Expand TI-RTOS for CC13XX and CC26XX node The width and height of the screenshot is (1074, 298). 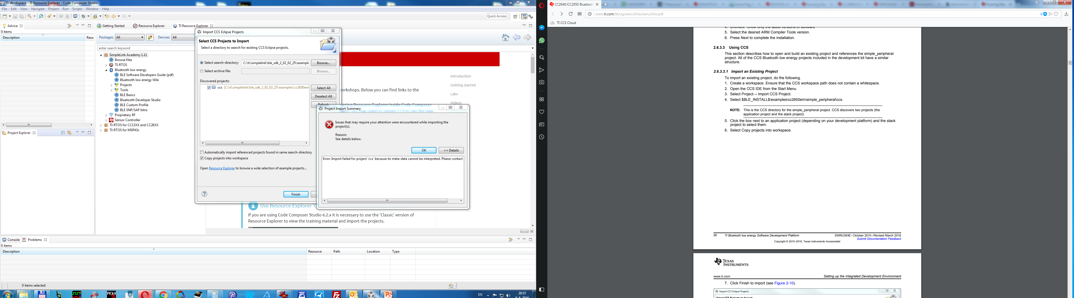point(101,125)
